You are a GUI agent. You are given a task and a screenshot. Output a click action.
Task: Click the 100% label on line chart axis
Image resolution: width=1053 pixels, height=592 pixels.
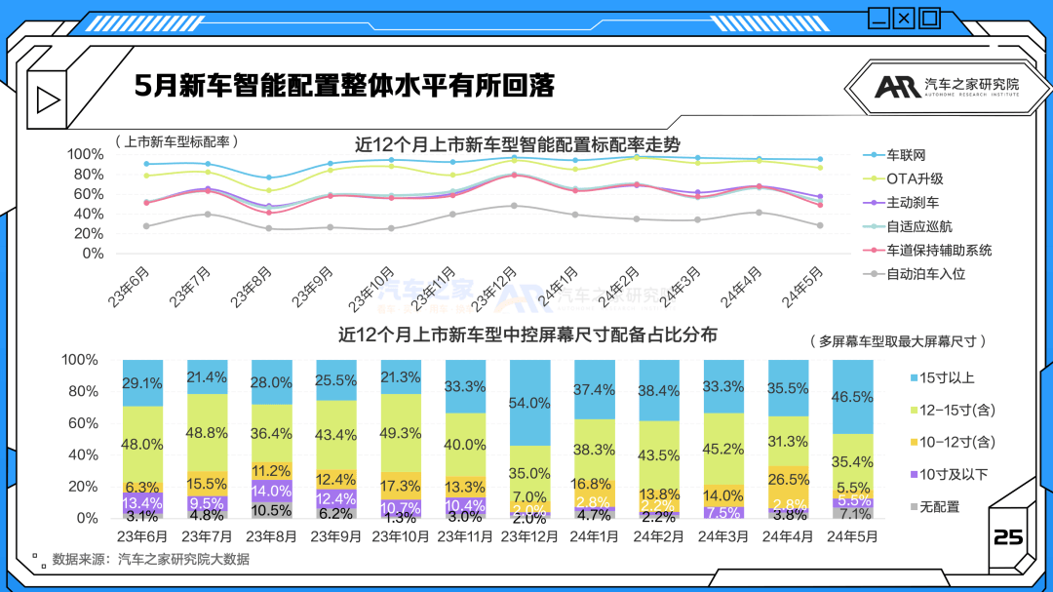[85, 154]
